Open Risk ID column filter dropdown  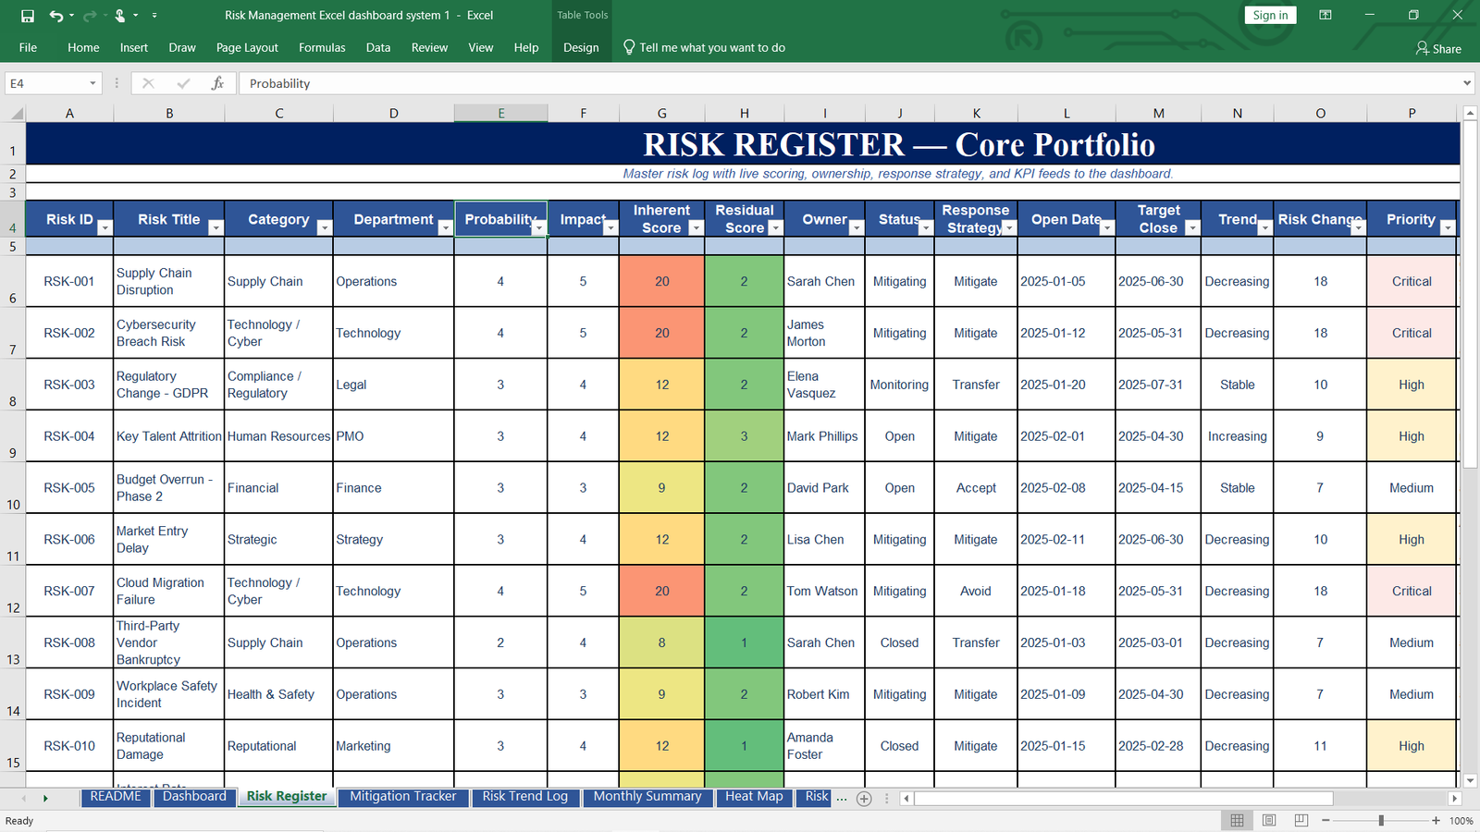(105, 227)
